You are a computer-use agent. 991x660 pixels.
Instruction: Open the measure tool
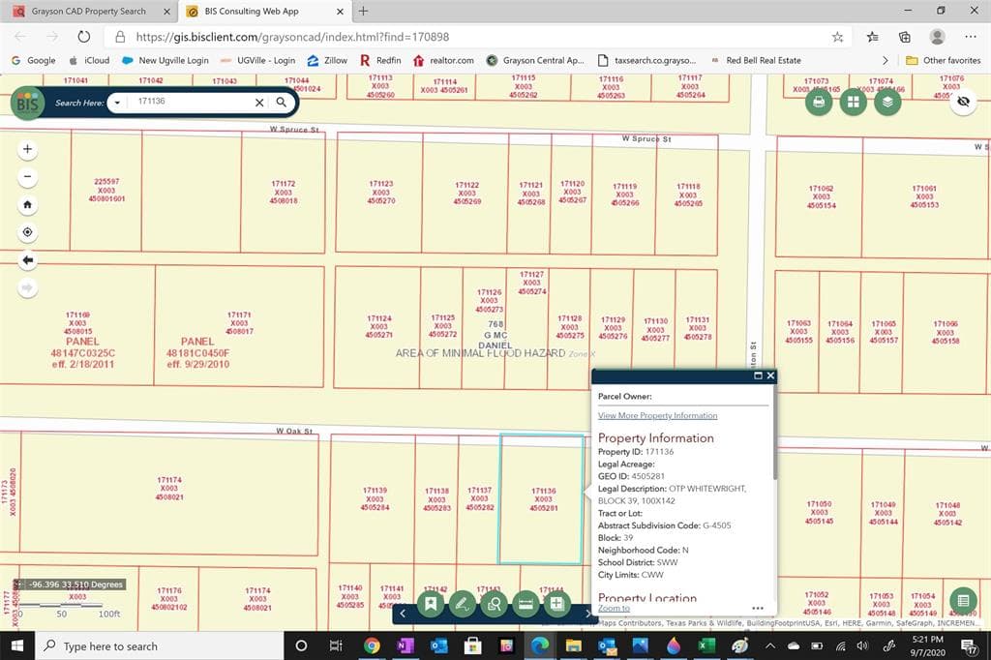526,604
